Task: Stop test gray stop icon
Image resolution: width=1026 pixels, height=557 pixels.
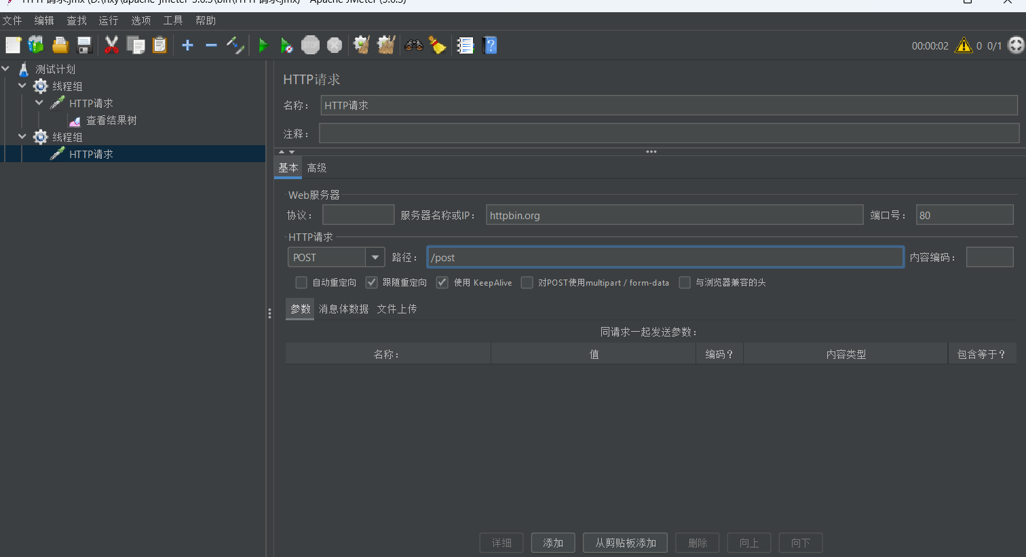Action: 310,45
